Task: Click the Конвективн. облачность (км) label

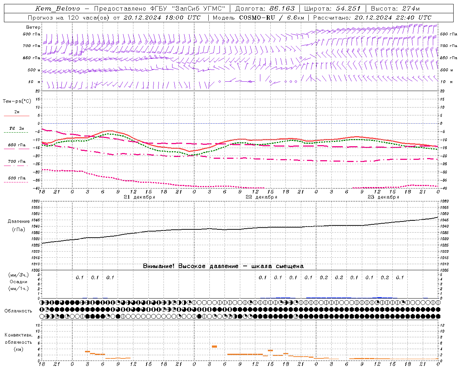Action: [x=18, y=342]
